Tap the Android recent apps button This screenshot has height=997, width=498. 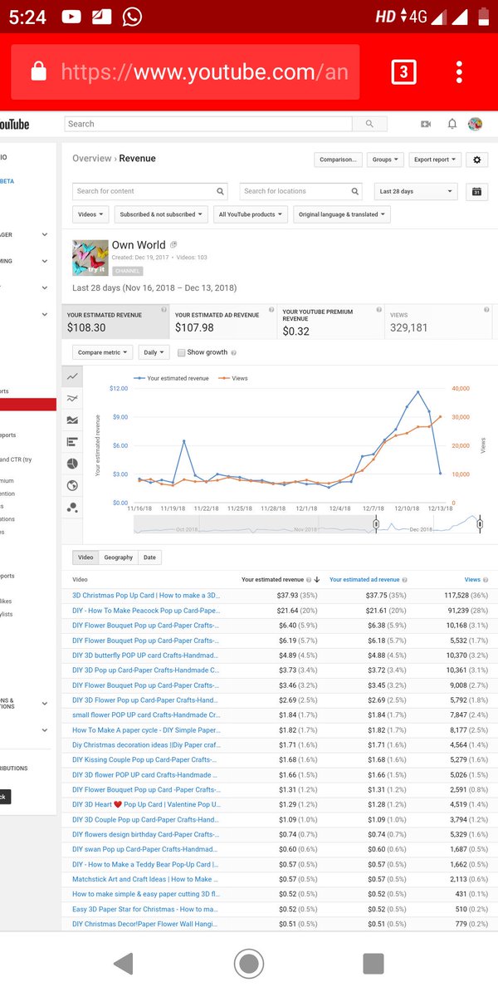pos(373,963)
